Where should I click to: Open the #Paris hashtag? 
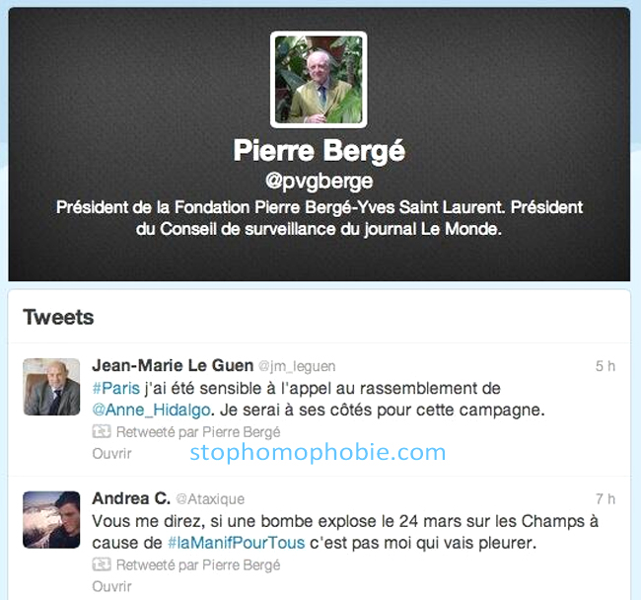[x=116, y=388]
